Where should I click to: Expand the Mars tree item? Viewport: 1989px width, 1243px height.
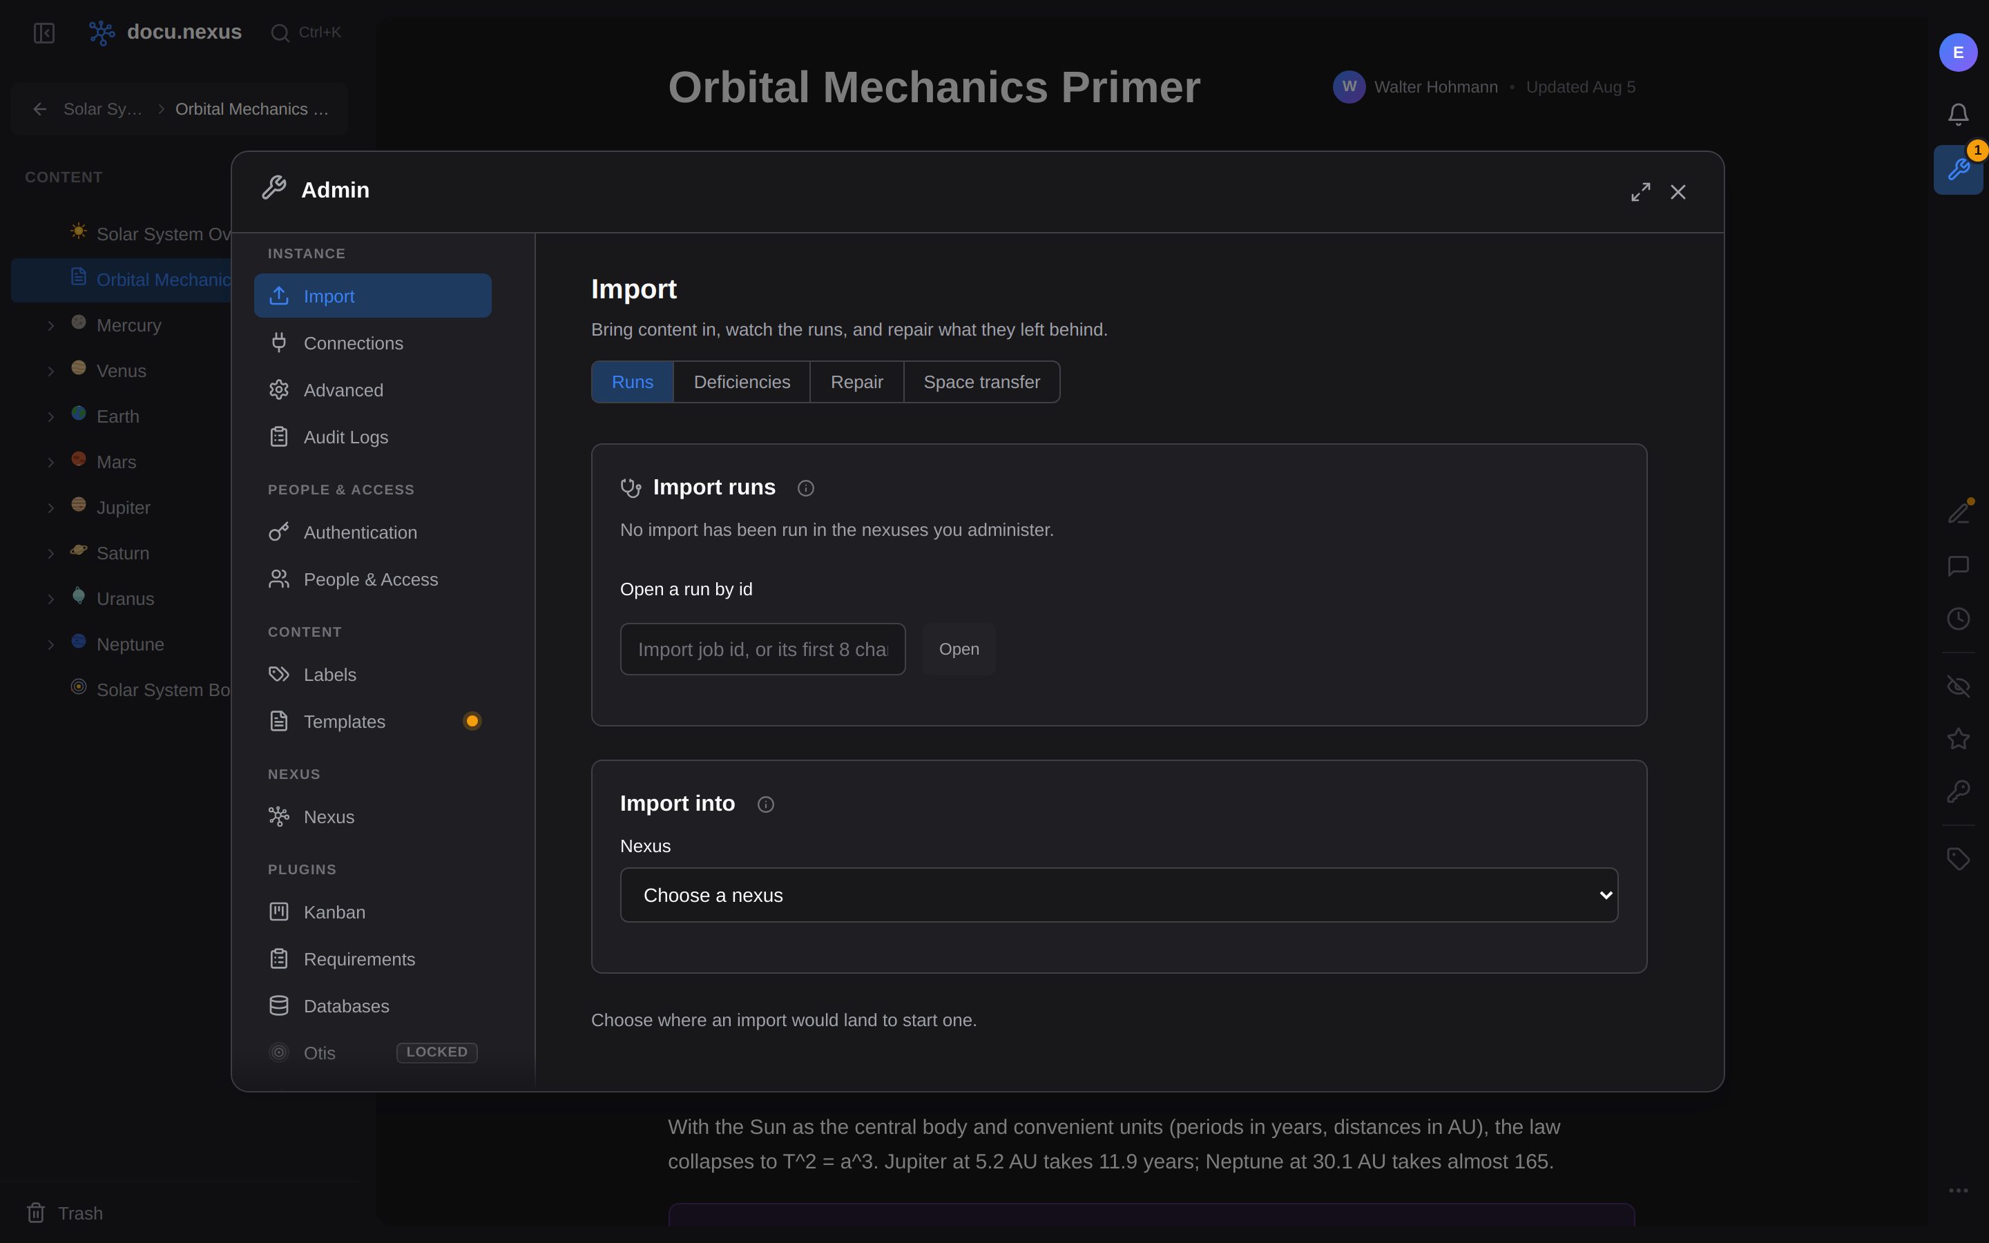tap(51, 463)
